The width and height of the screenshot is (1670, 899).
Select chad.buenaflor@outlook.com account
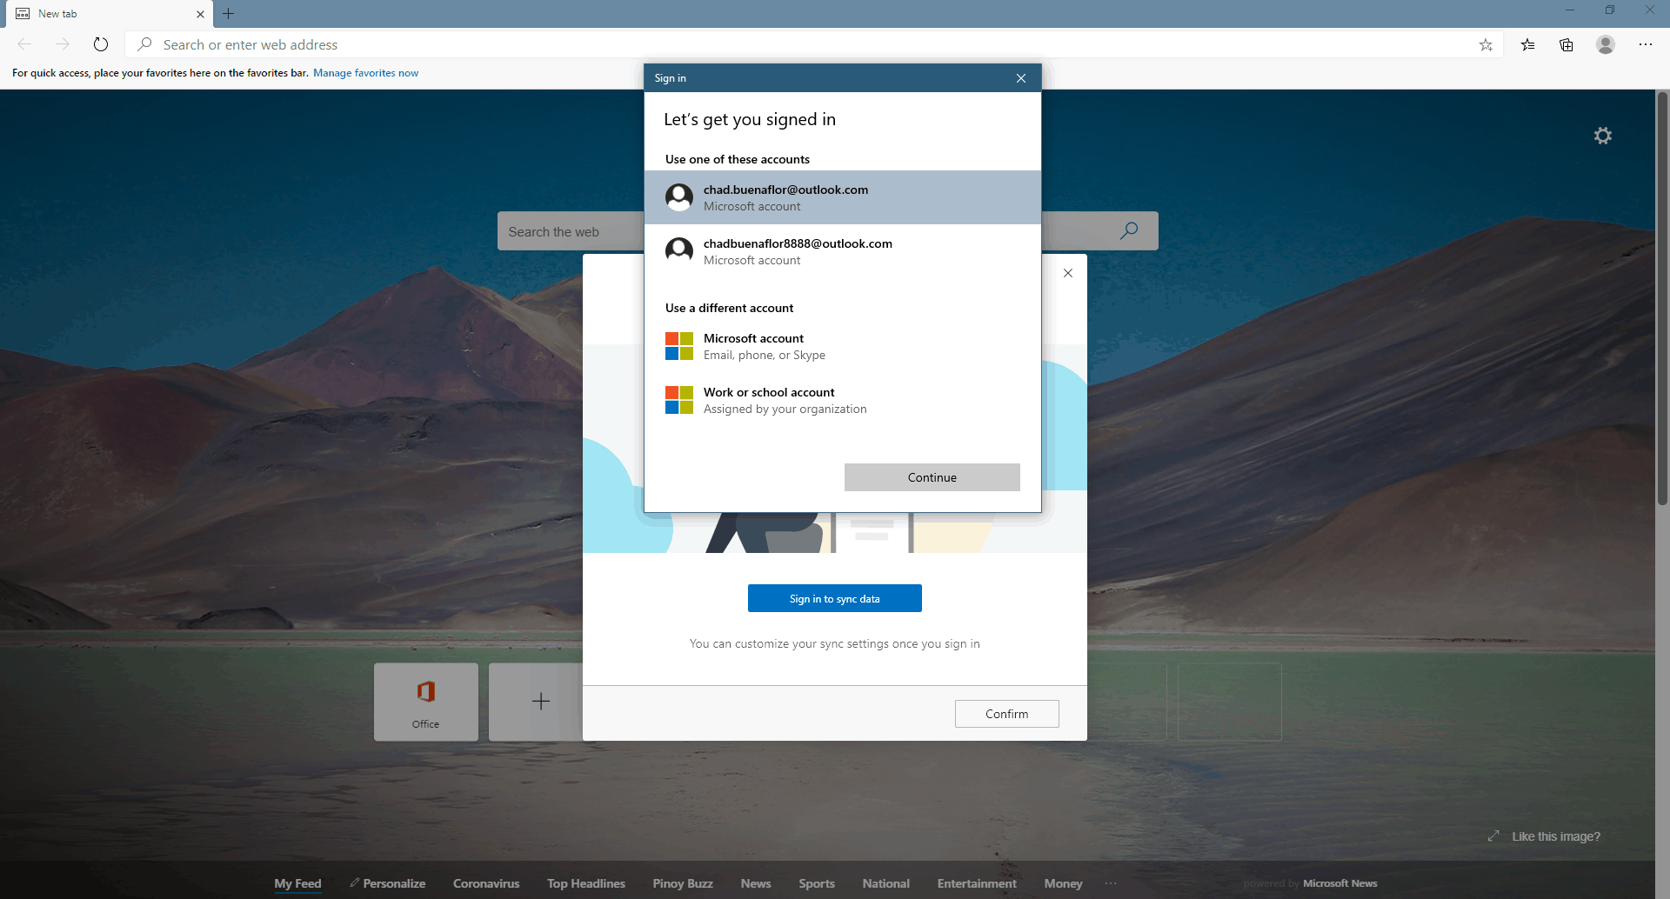(x=842, y=197)
